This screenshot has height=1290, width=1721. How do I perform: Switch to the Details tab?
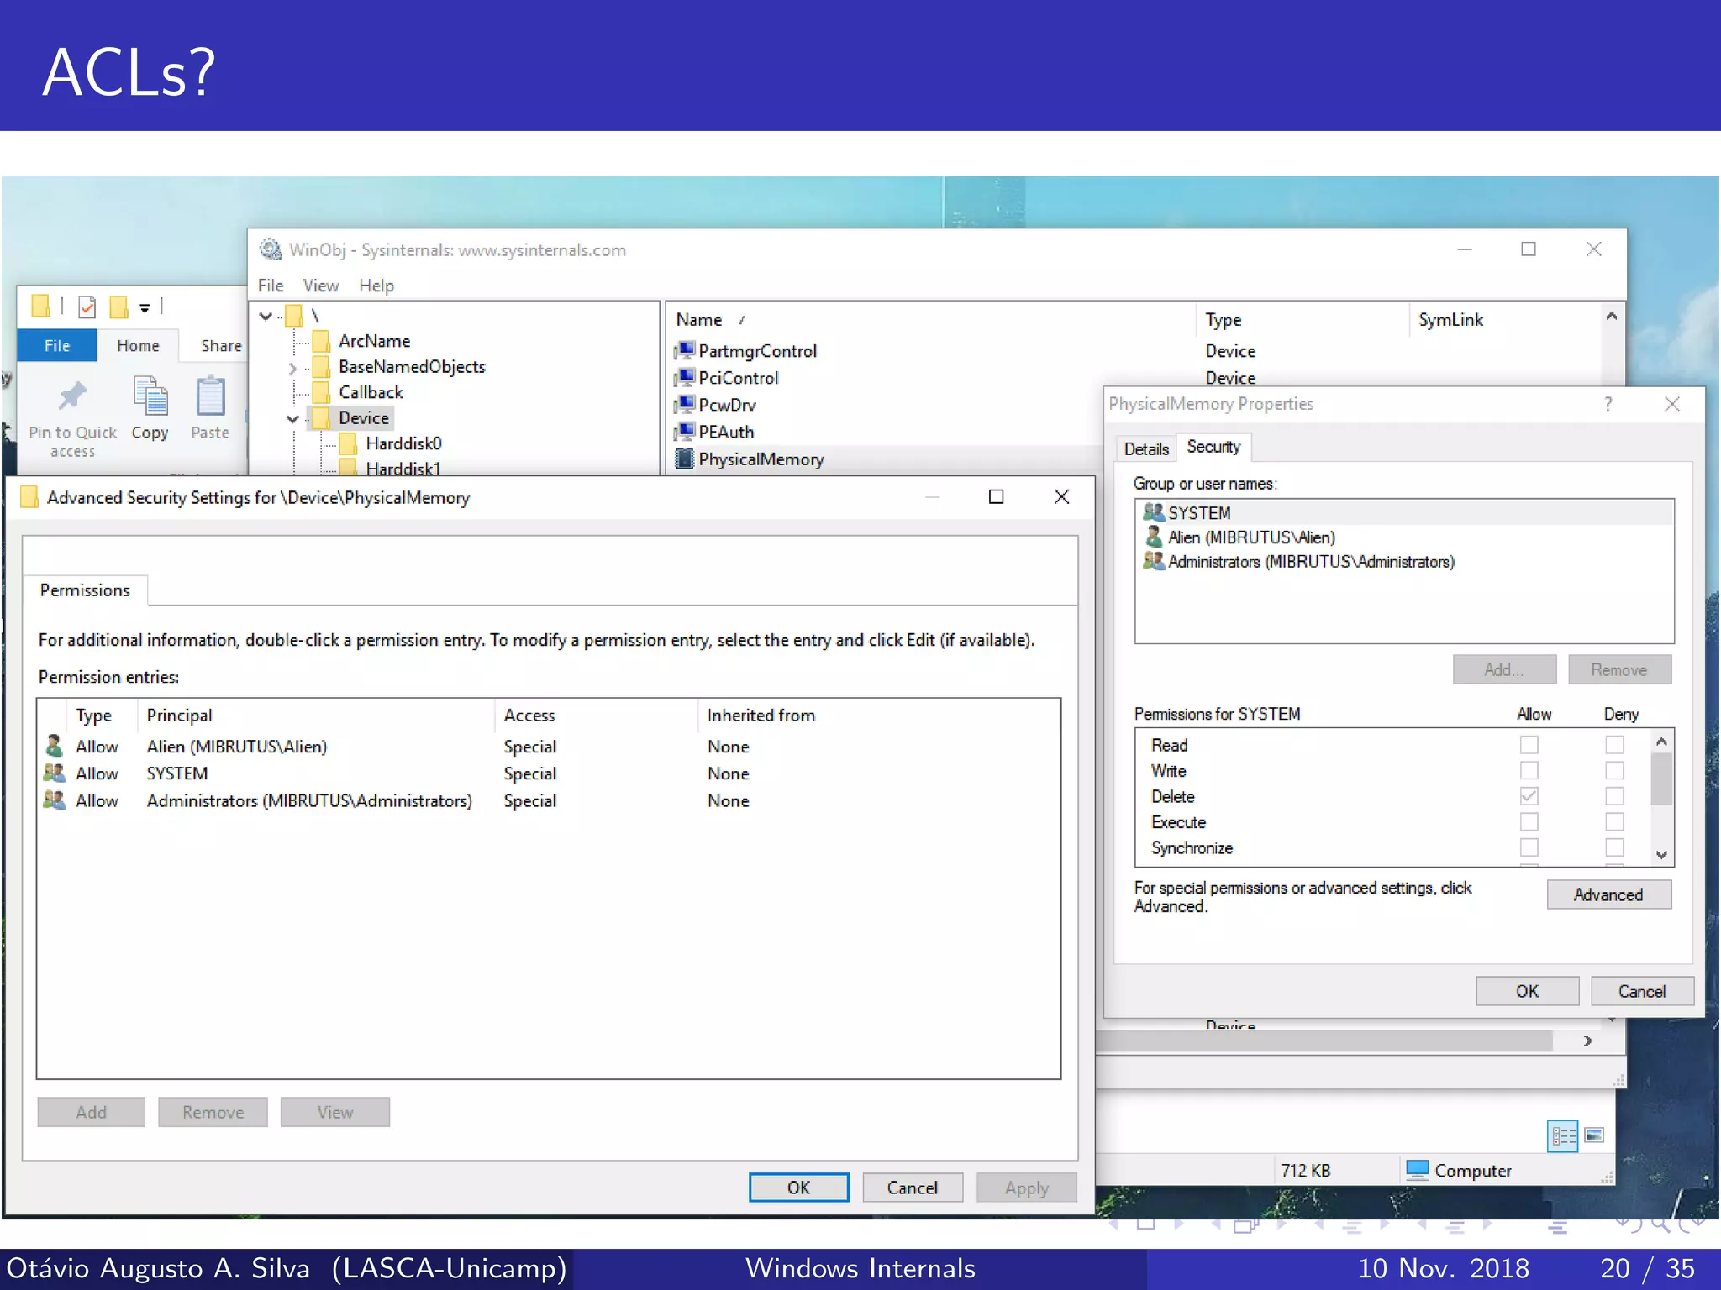1145,448
